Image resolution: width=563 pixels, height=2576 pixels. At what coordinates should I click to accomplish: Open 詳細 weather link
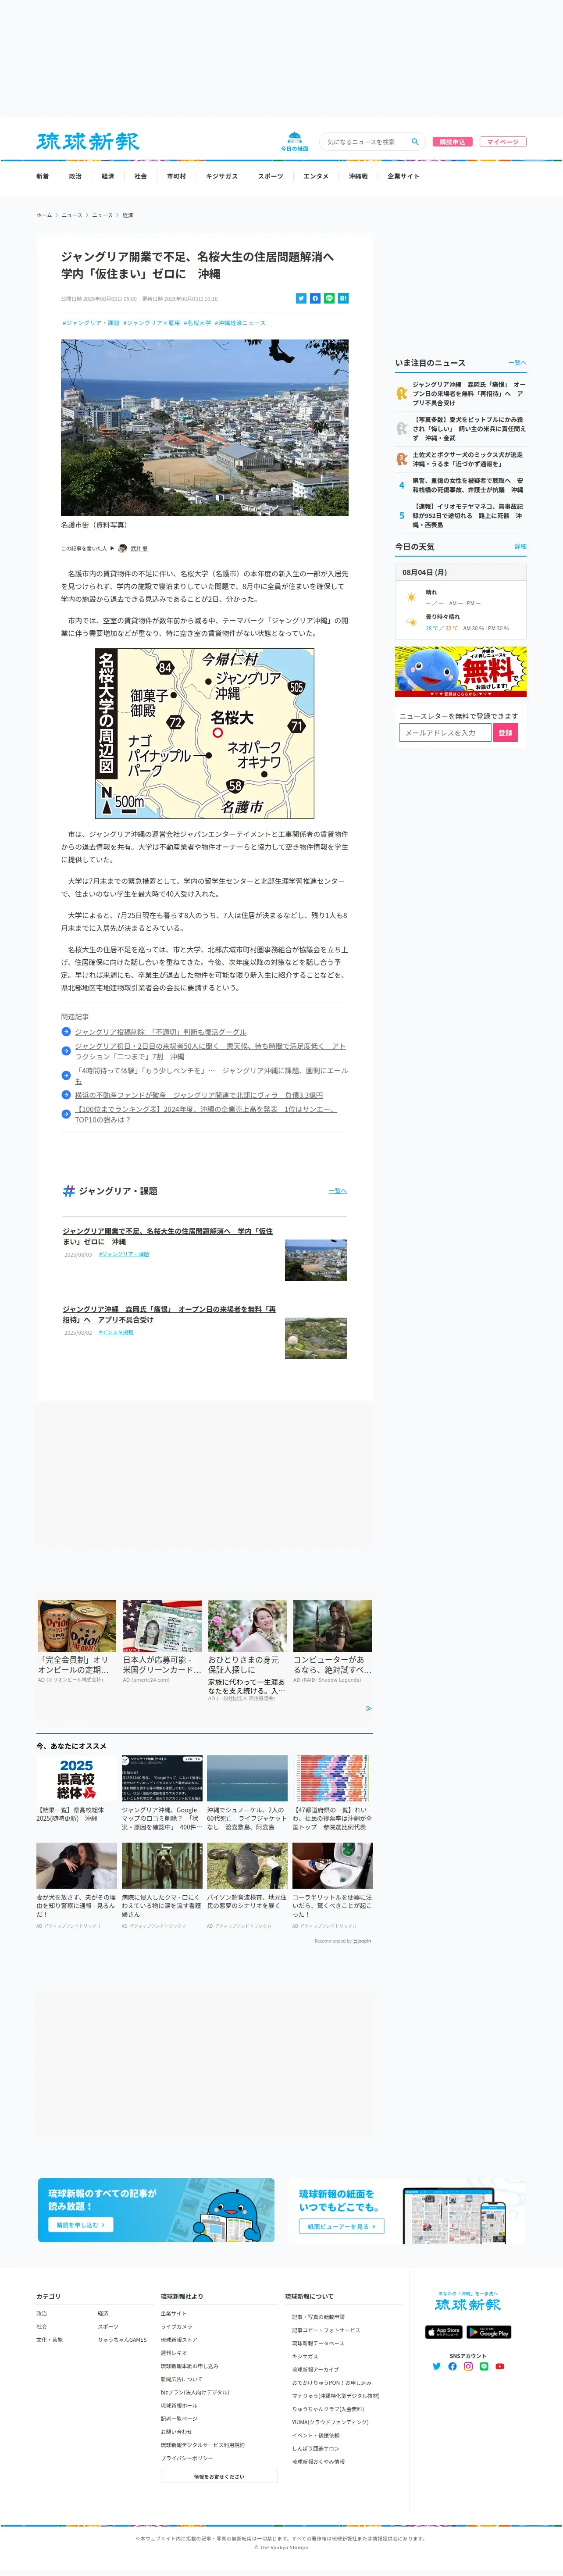[x=520, y=547]
